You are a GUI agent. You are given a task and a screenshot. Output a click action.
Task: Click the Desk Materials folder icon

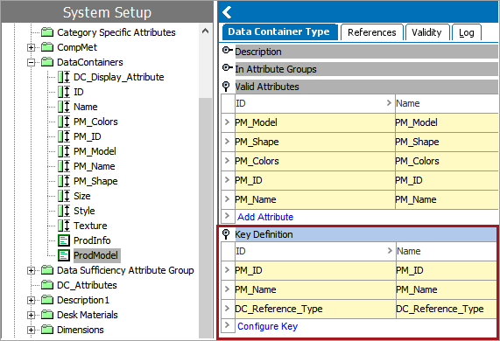[47, 315]
